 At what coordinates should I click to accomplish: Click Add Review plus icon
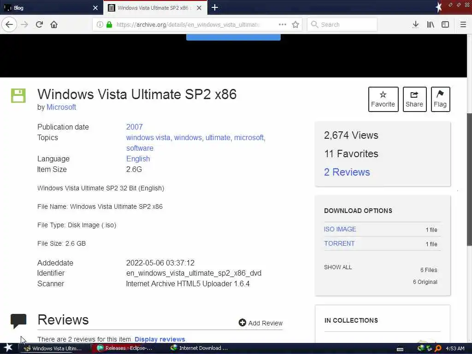coord(242,323)
